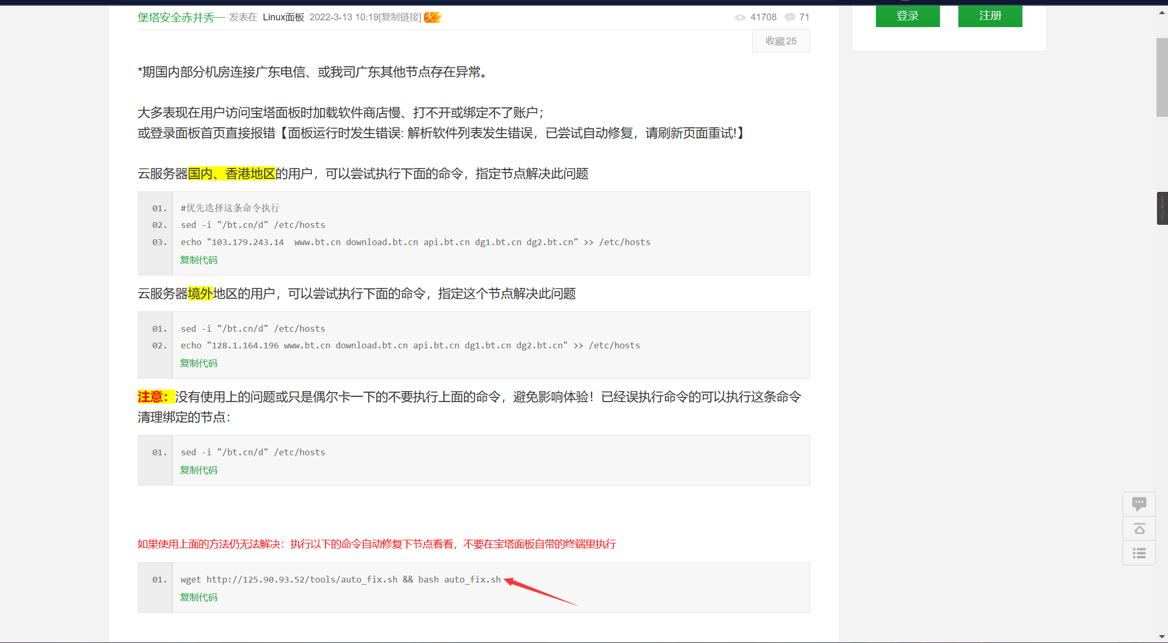Click the comment line #优先选择这条命令执行
This screenshot has width=1168, height=643.
point(230,208)
